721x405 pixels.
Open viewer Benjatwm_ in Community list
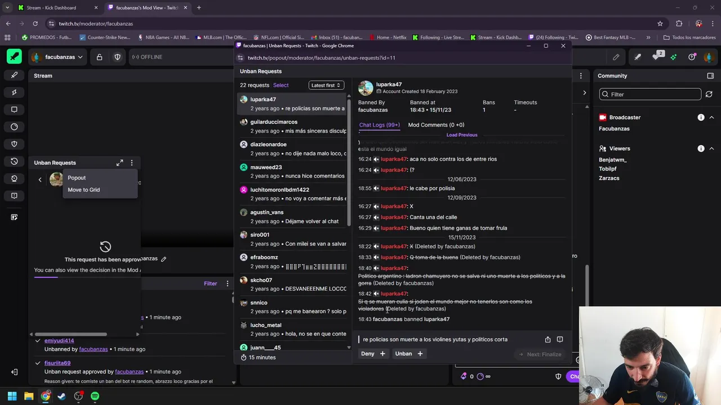613,160
